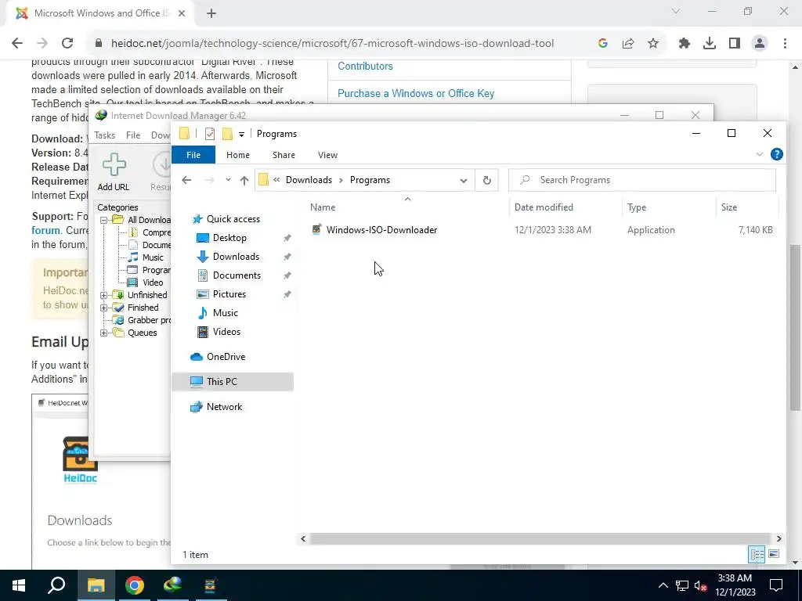Viewport: 802px width, 601px height.
Task: Switch to large icons view layout
Action: click(x=774, y=554)
